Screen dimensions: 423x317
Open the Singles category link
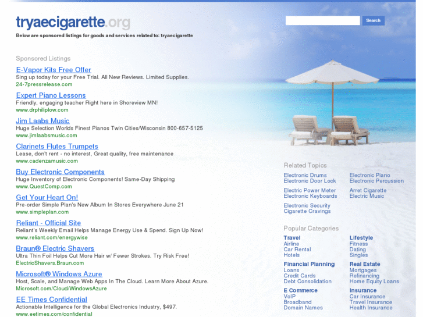(x=358, y=255)
